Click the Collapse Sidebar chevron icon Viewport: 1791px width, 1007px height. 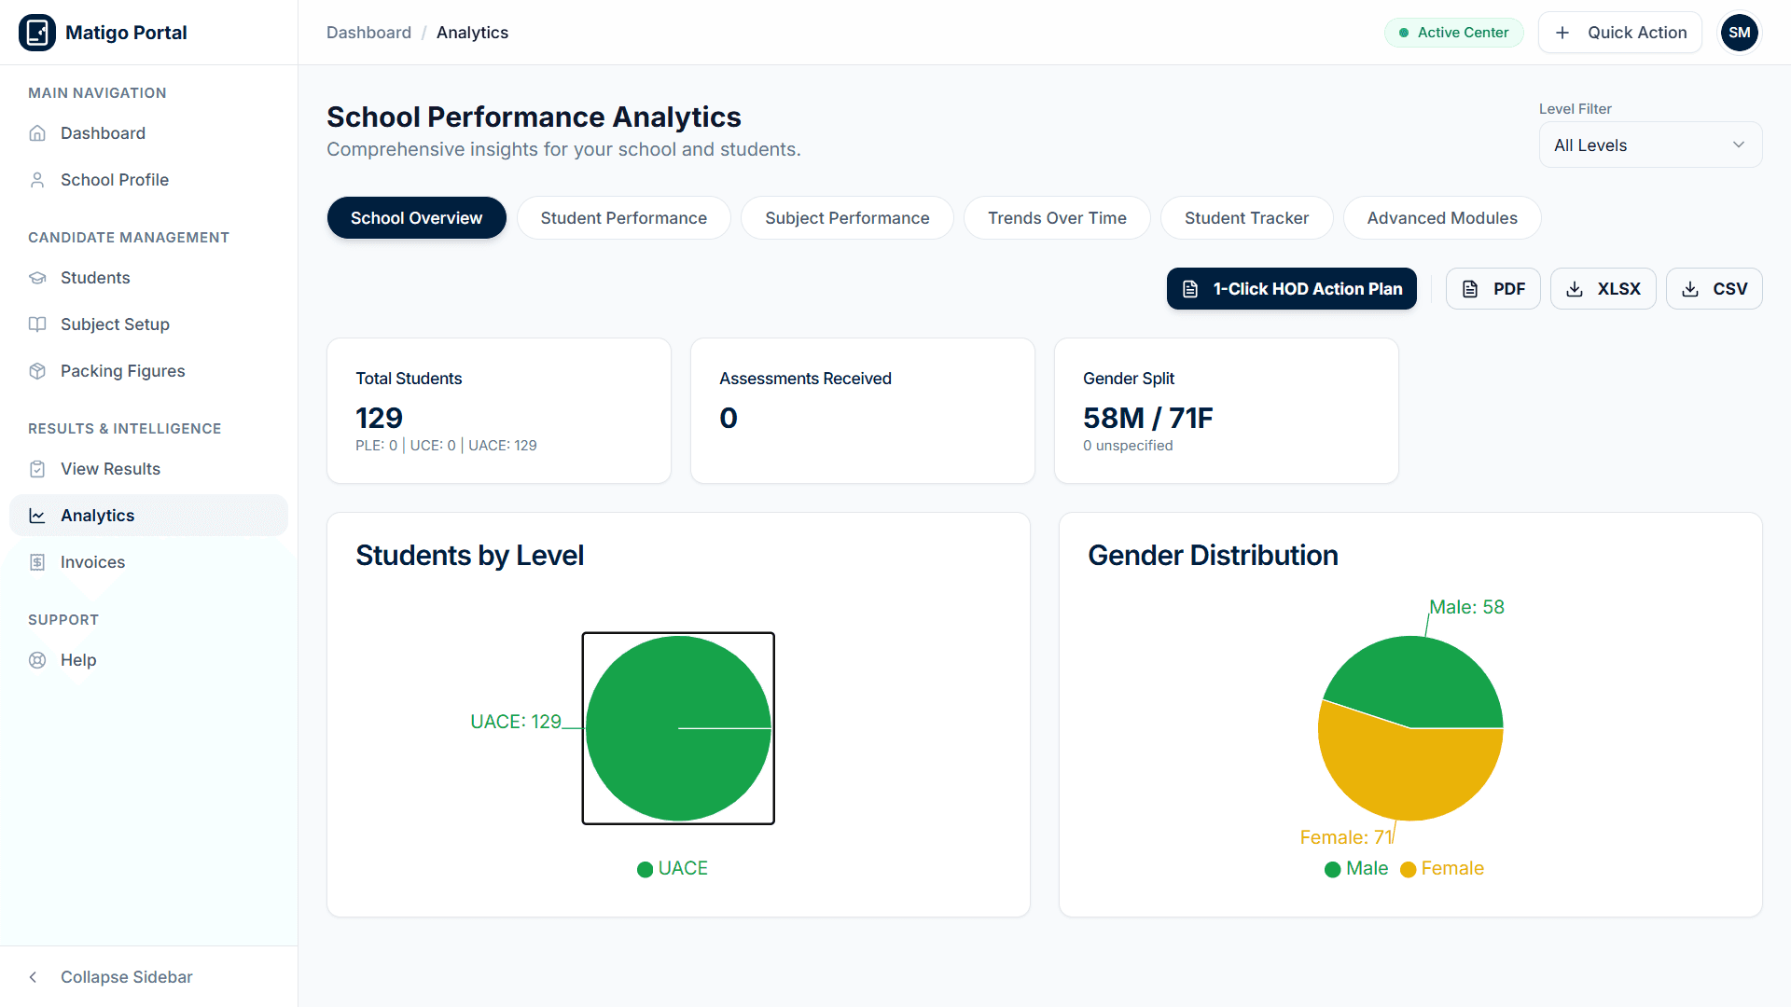[x=34, y=977]
